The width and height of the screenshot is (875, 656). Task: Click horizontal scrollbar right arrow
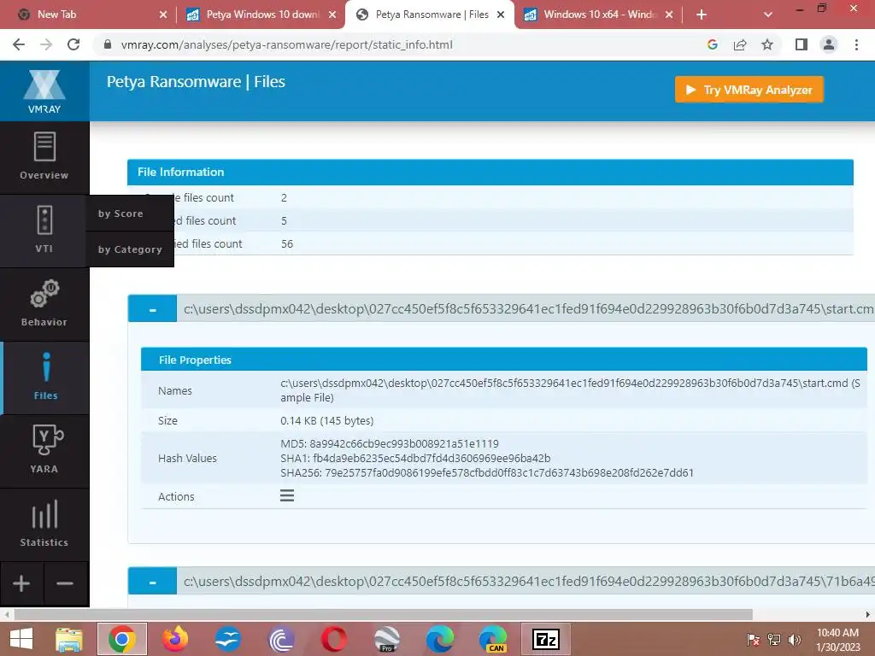(x=868, y=614)
